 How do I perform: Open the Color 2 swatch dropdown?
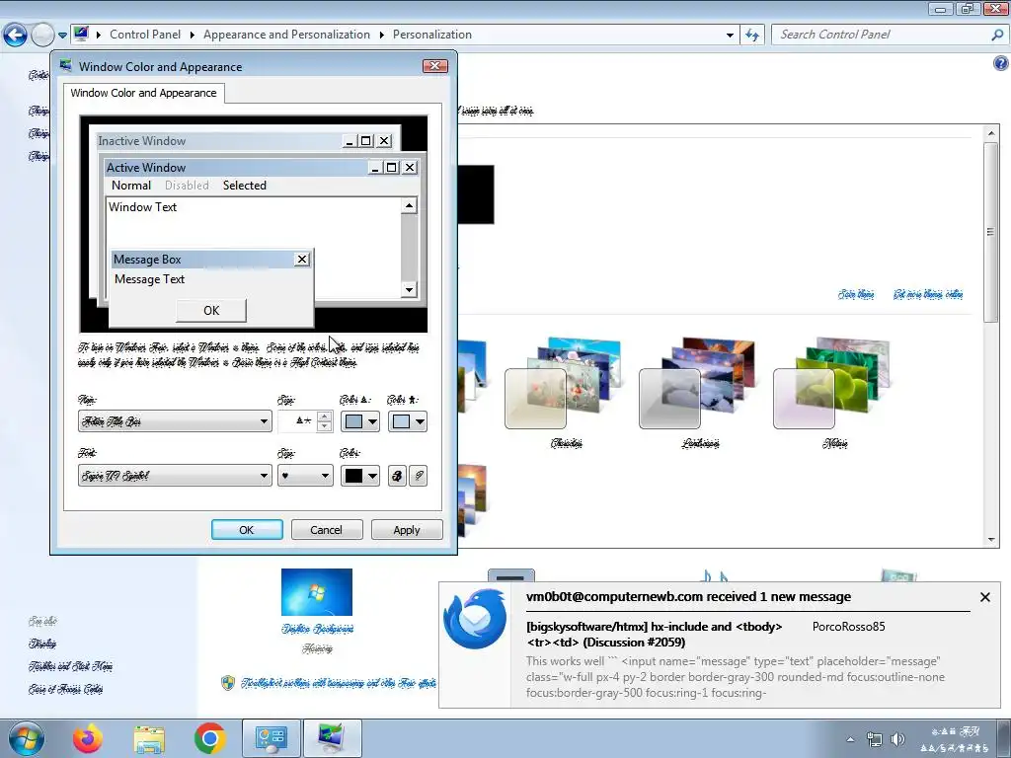tap(408, 421)
